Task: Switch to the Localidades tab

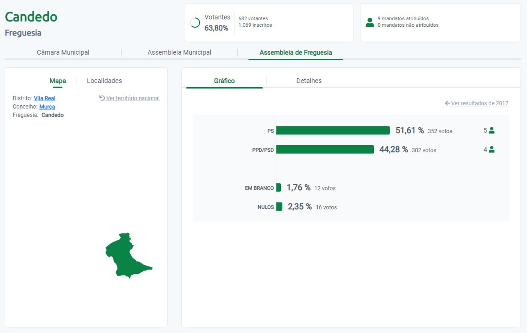Action: pos(104,81)
